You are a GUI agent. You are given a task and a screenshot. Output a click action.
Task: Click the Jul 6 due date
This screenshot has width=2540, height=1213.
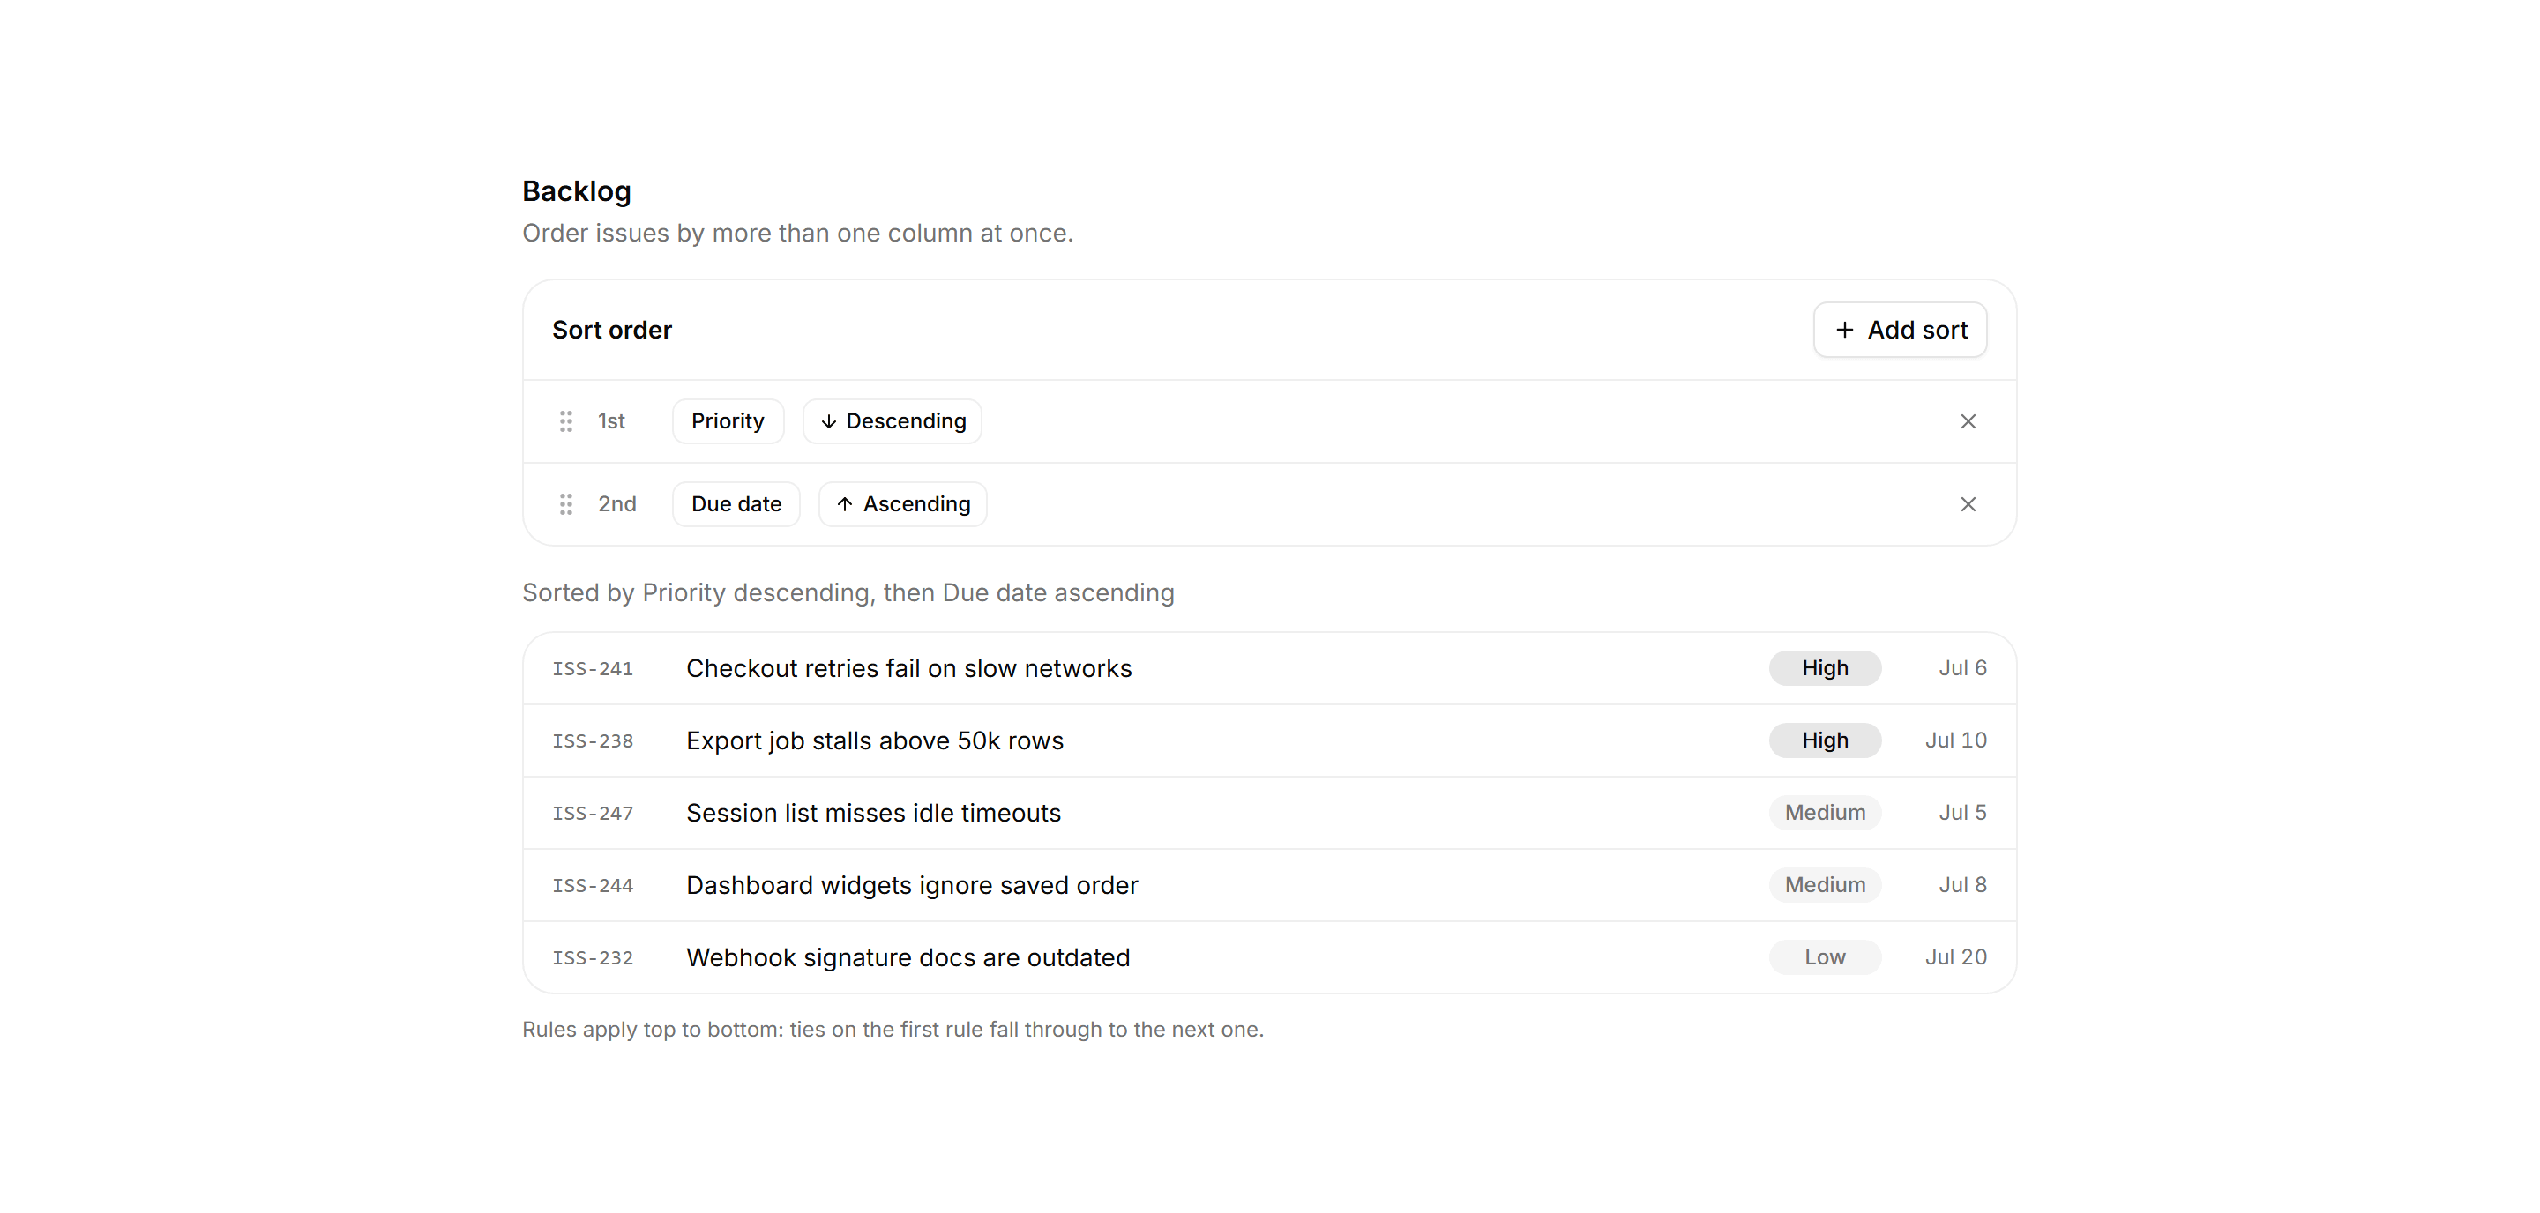(1962, 668)
